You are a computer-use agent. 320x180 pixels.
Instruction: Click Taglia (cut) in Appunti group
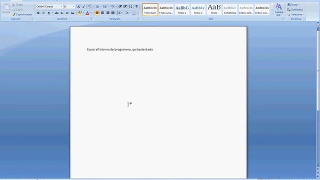click(x=17, y=4)
